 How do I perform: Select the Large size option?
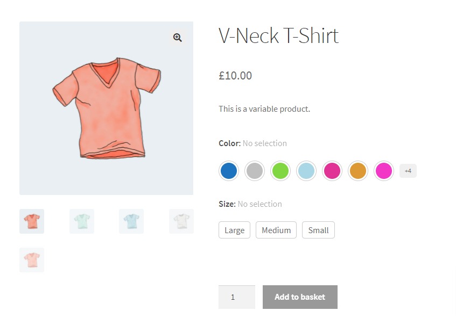[x=234, y=230]
